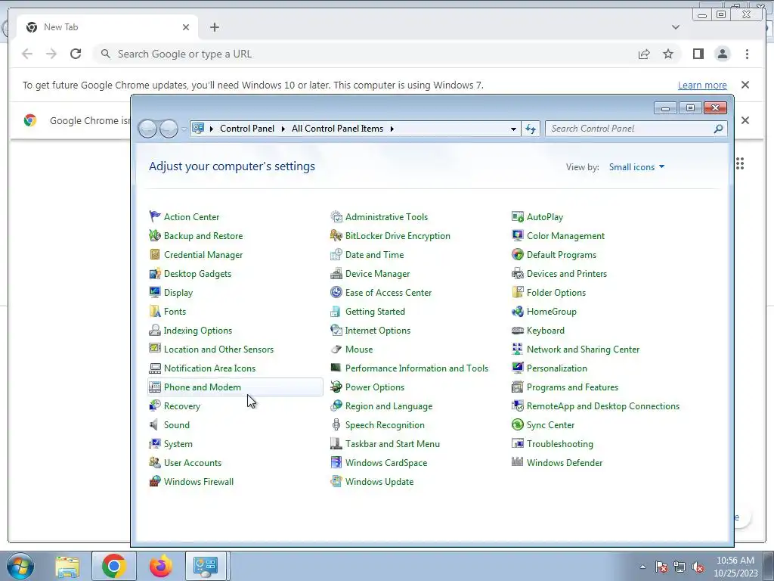Open a new Chrome tab with plus
This screenshot has height=581, width=774.
(214, 27)
